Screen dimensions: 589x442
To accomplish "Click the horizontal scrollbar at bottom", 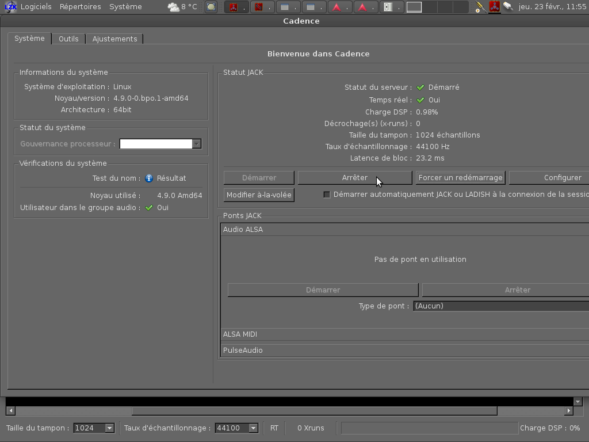I will (314, 411).
